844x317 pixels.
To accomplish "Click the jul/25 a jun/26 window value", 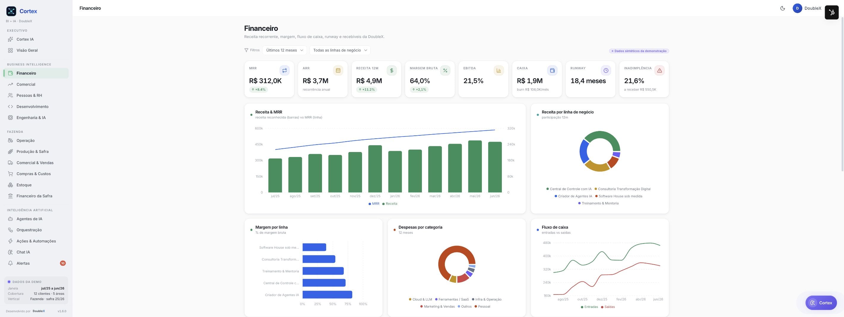I will click(x=53, y=289).
